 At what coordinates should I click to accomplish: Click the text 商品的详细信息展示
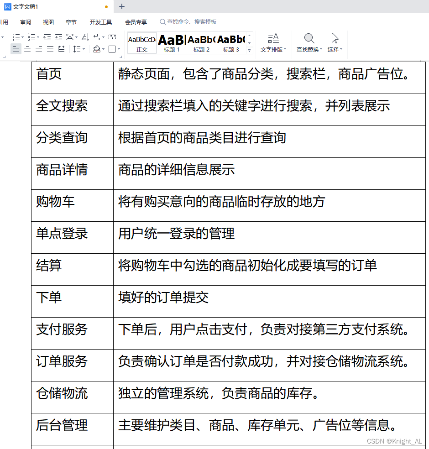(x=177, y=170)
